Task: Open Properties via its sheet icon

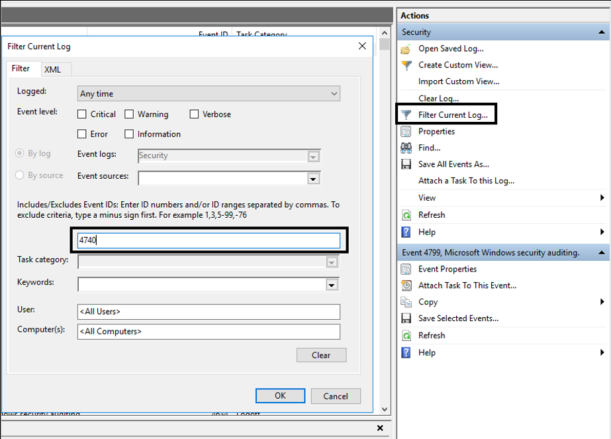Action: pos(406,131)
